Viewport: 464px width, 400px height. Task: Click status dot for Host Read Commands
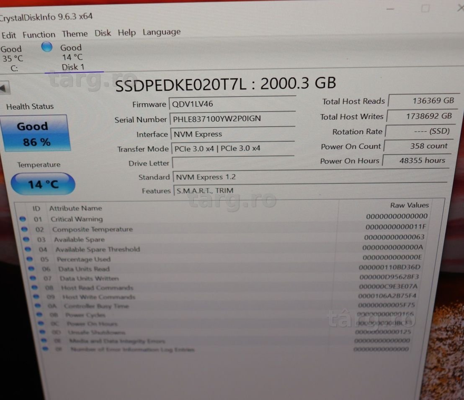35,287
